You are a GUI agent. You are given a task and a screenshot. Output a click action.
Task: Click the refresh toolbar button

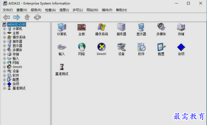tap(37, 17)
